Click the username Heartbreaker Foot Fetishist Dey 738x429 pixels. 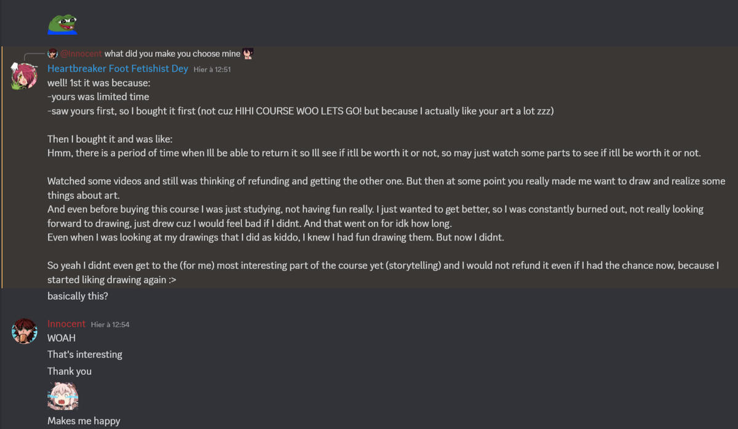117,68
